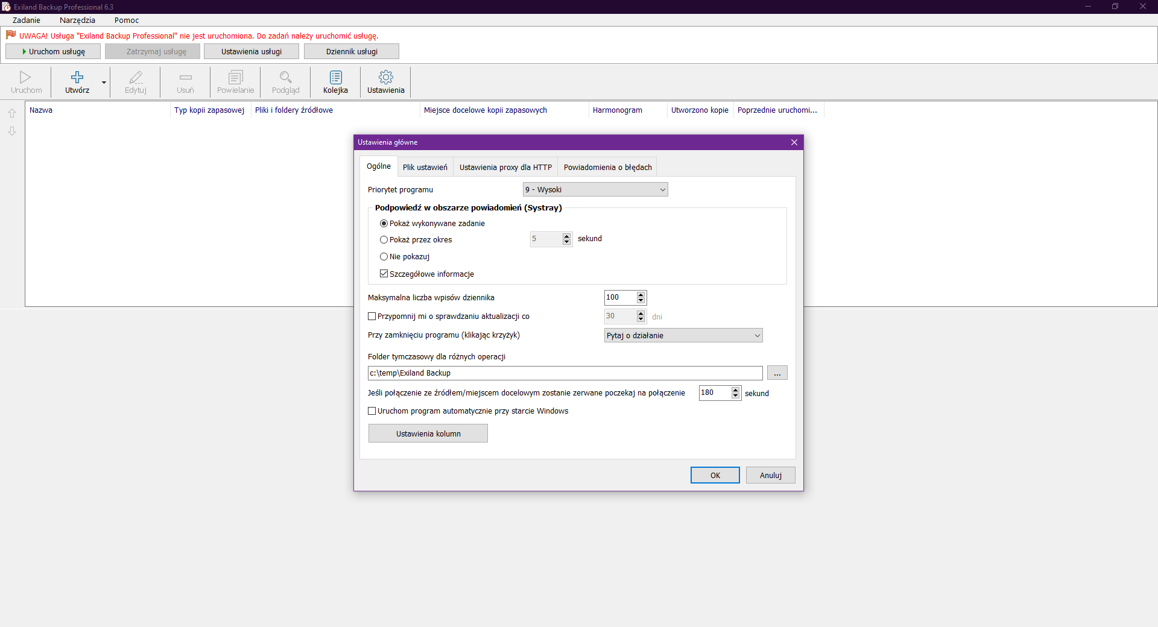Image resolution: width=1158 pixels, height=627 pixels.
Task: Open the Ustawienia usługi button
Action: (x=252, y=51)
